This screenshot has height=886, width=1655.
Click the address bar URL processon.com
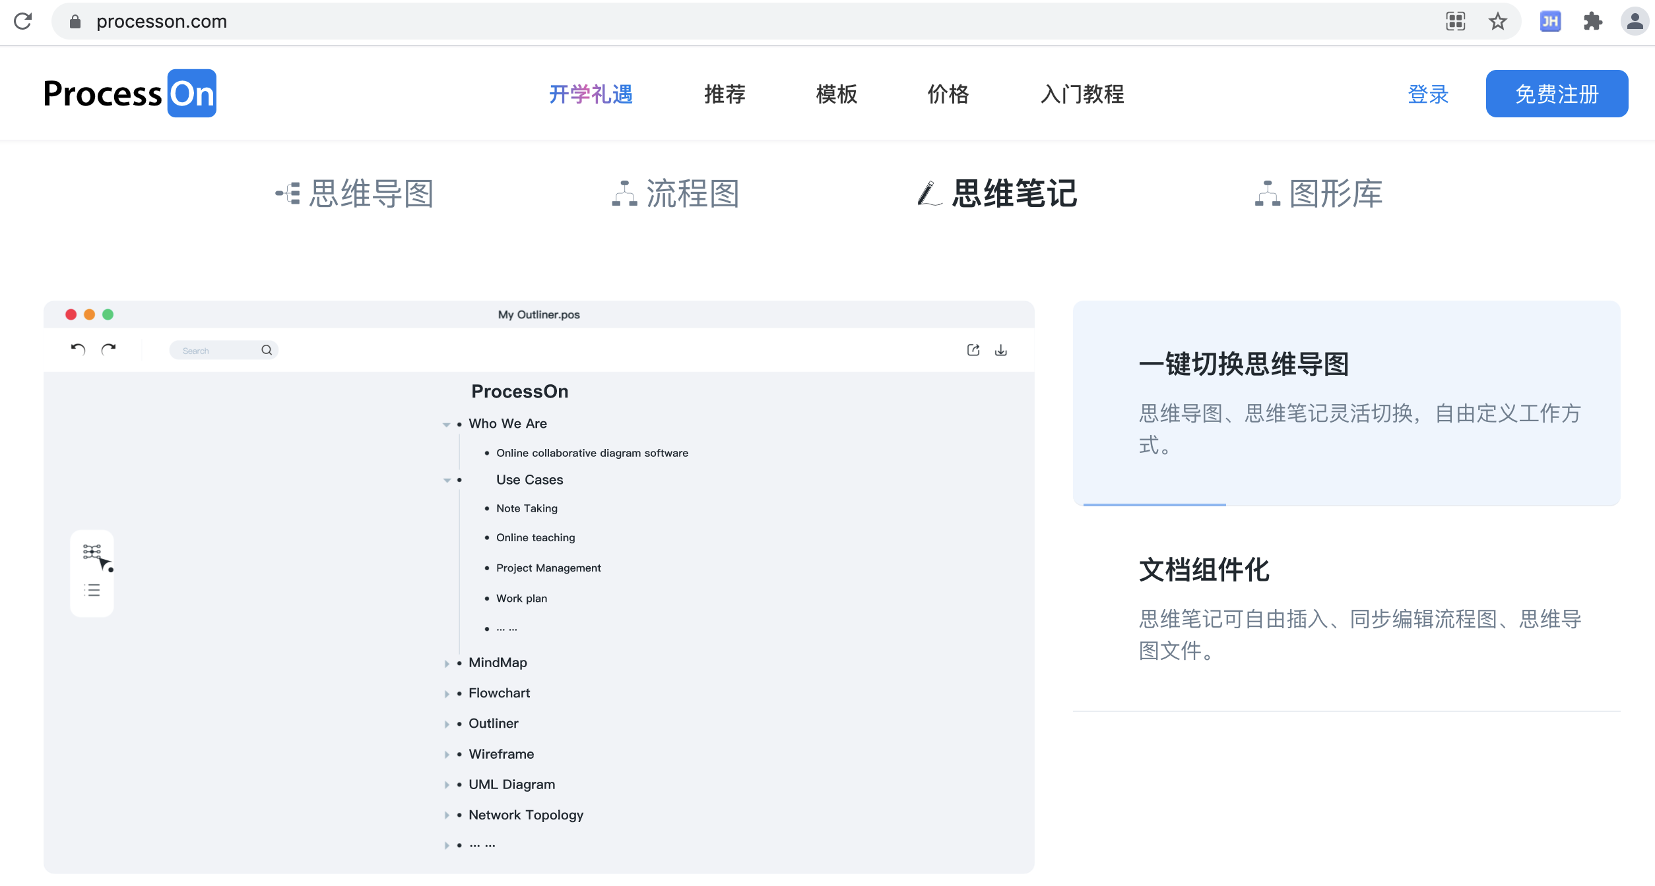[162, 22]
